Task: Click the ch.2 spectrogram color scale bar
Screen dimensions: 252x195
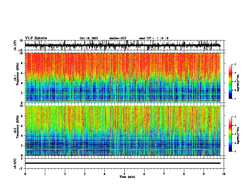Action: [230, 134]
